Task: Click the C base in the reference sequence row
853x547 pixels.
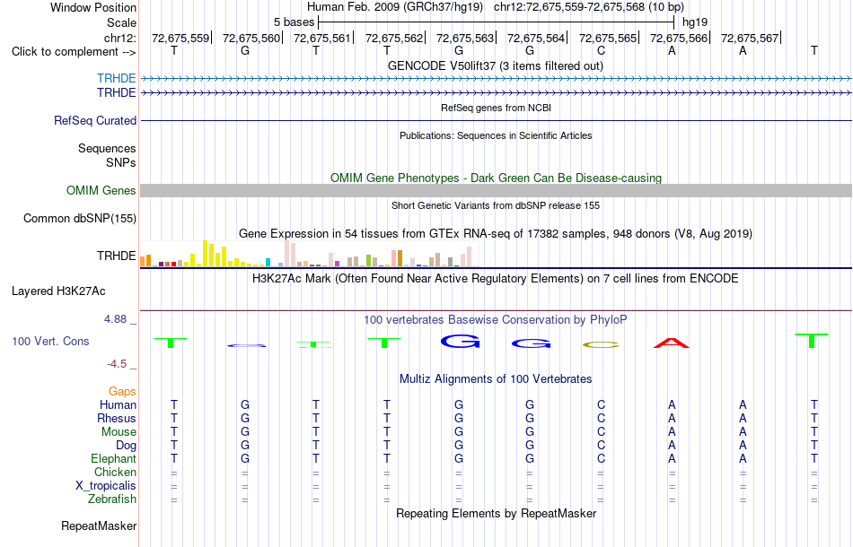Action: (601, 50)
